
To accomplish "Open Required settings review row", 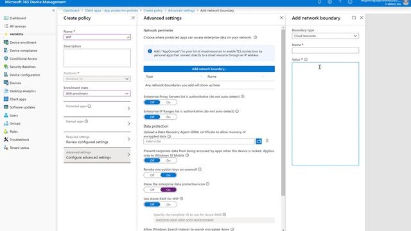I will (97, 139).
